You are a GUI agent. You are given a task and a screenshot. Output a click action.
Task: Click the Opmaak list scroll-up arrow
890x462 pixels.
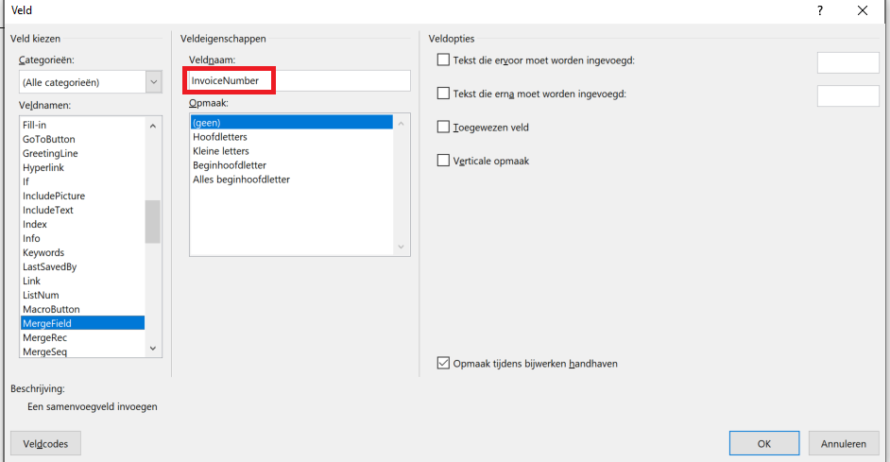(401, 123)
